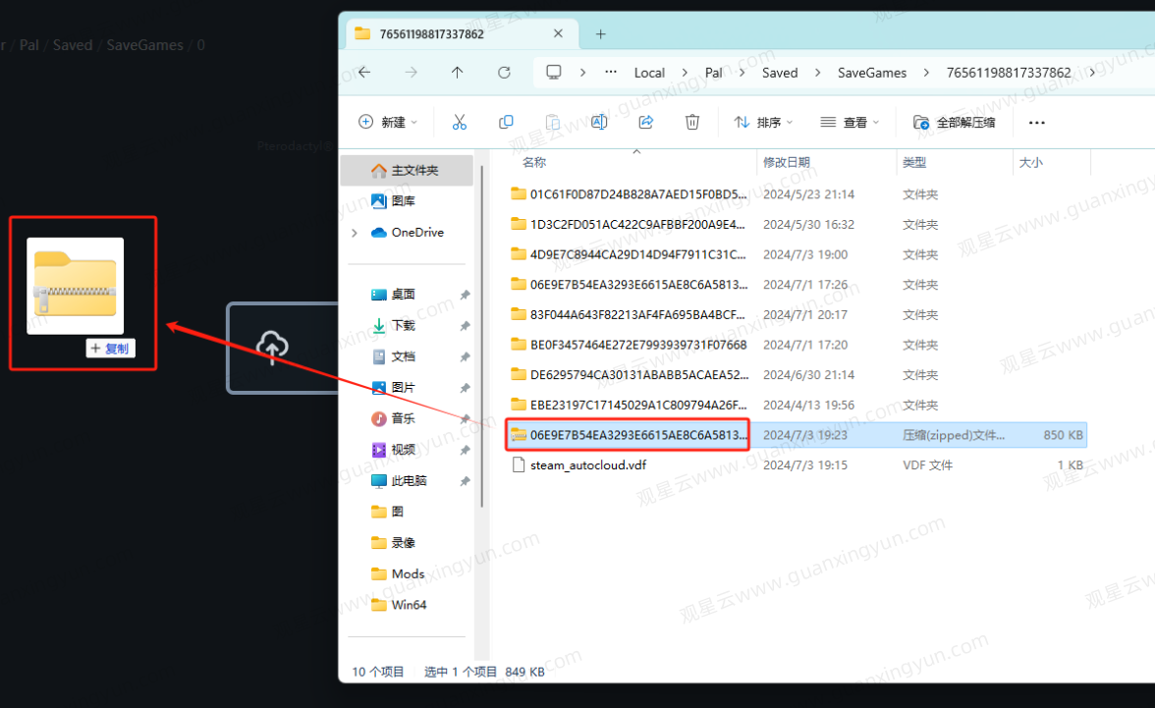Viewport: 1155px width, 708px height.
Task: Expand the OneDrive tree node
Action: [355, 233]
